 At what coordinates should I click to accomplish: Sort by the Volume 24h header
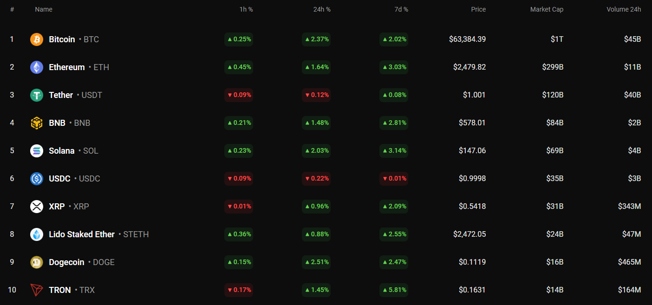(623, 9)
